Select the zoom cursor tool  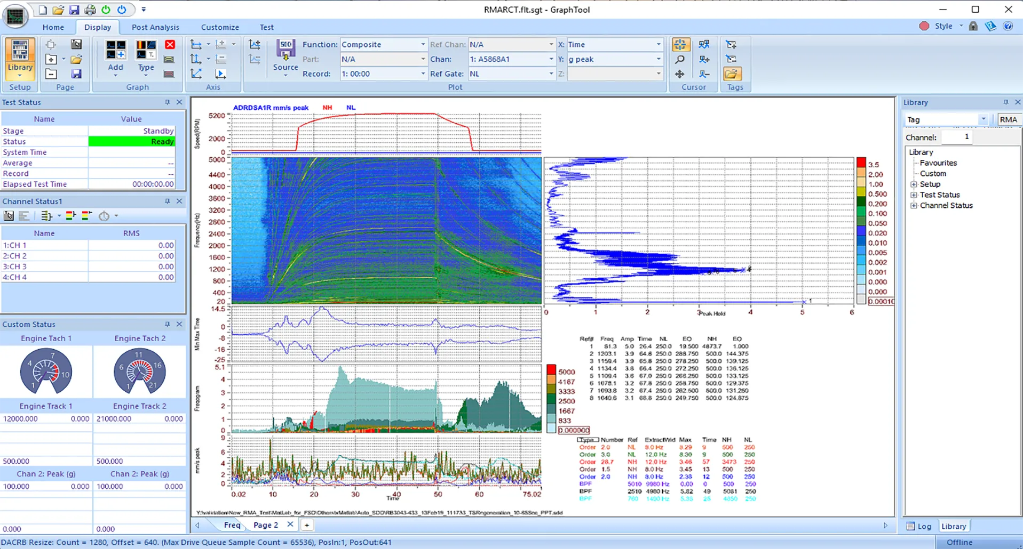(x=679, y=59)
